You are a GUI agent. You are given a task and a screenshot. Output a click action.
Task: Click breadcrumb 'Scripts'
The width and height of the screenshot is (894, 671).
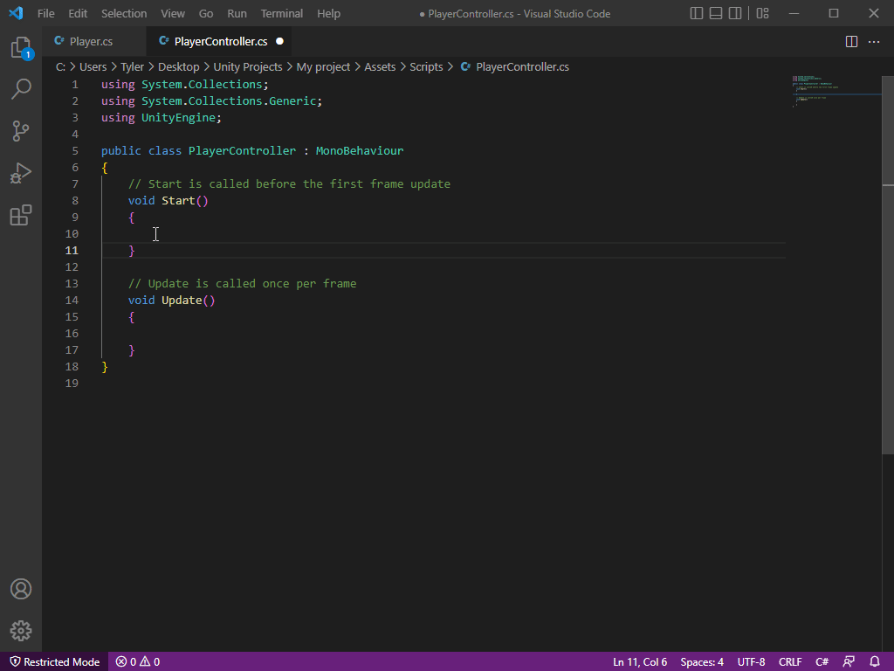[426, 66]
